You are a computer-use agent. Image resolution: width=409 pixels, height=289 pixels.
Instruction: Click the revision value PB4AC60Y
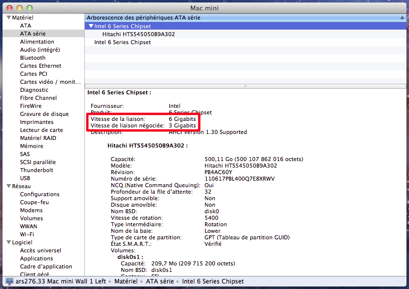pos(218,172)
